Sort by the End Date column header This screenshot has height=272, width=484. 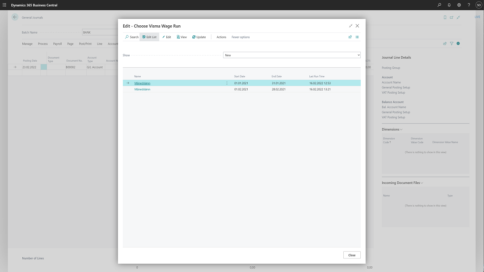click(x=277, y=76)
